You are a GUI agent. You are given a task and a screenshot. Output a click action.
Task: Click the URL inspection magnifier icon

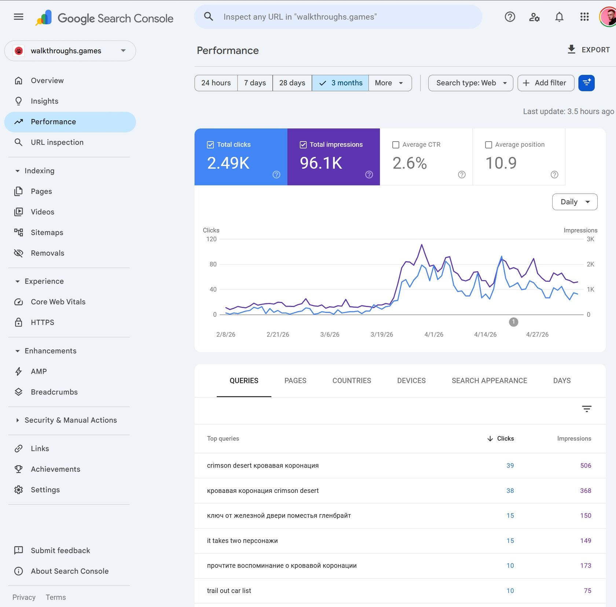18,142
